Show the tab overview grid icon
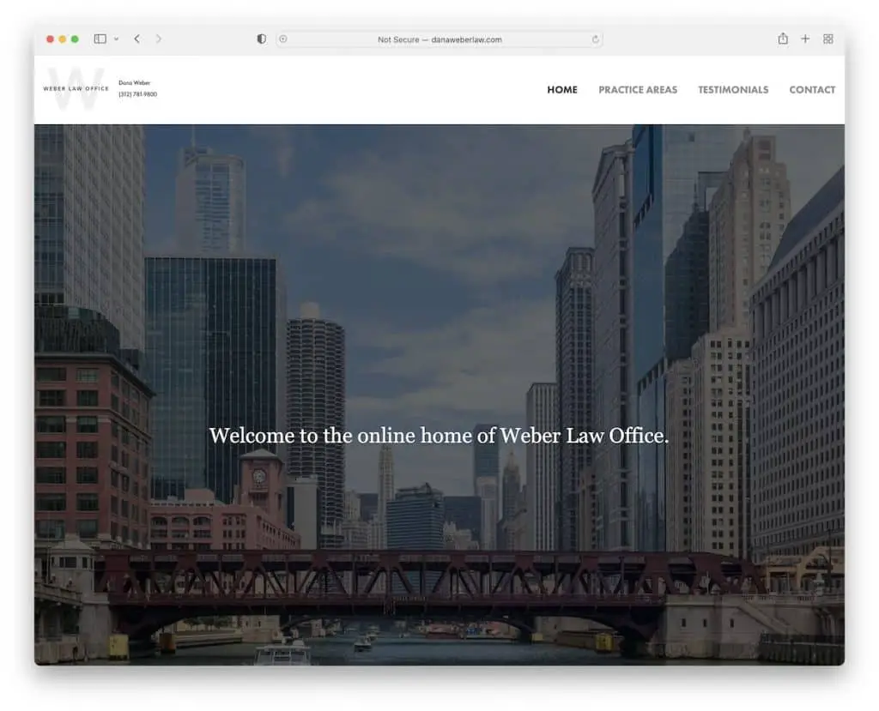Viewport: 879px width, 711px height. 828,39
